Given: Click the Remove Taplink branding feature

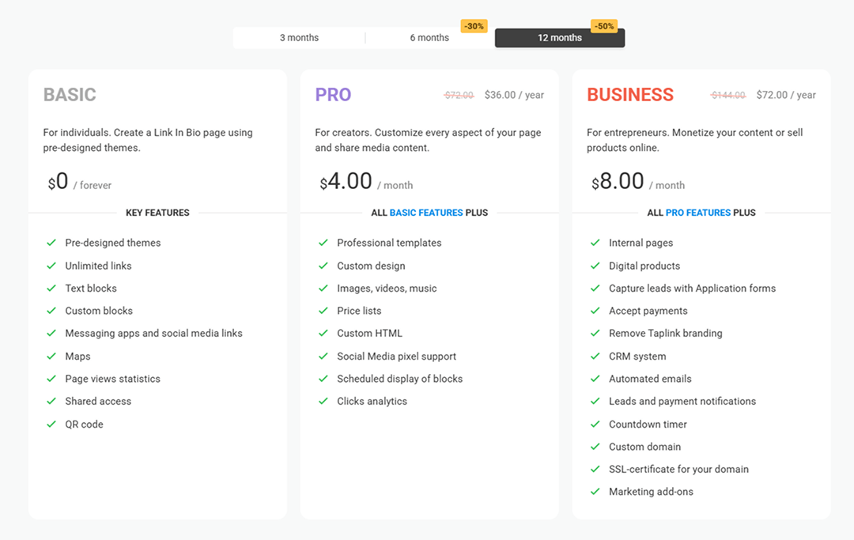Looking at the screenshot, I should tap(665, 334).
